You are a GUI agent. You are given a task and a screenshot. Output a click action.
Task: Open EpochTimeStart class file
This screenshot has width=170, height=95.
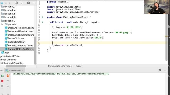pyautogui.click(x=17, y=42)
